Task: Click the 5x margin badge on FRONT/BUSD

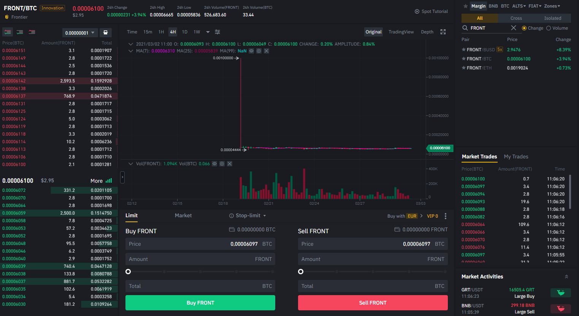Action: click(500, 50)
